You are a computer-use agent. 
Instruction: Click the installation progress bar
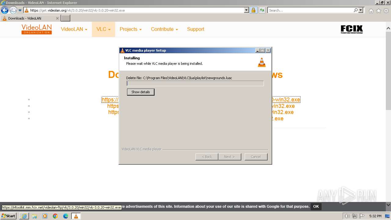195,83
